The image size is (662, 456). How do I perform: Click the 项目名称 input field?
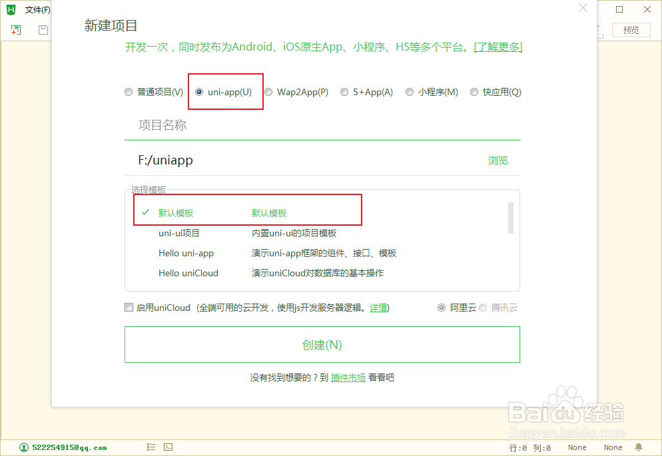(x=322, y=125)
